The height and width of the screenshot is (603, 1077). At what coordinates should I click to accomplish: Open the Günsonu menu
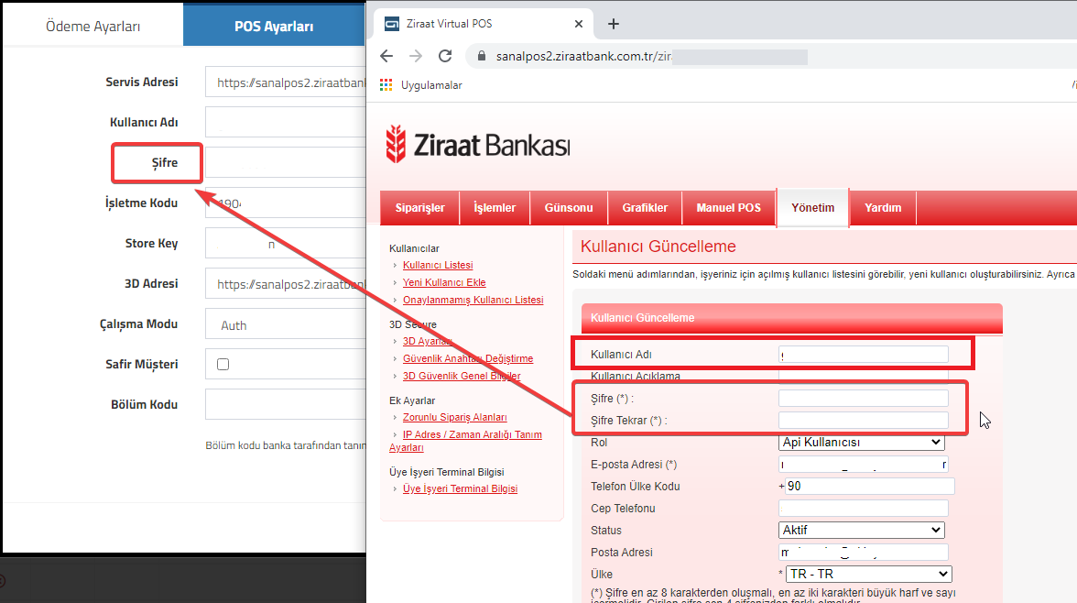(569, 208)
